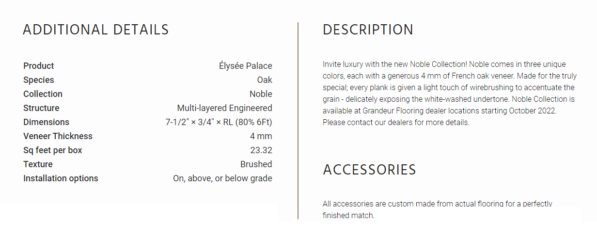Click the Noble collection value
Image resolution: width=597 pixels, height=238 pixels.
coord(261,94)
